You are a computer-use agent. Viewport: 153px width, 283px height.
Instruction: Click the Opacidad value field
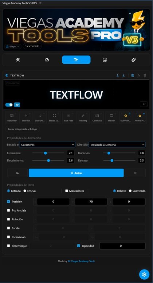tap(122, 246)
